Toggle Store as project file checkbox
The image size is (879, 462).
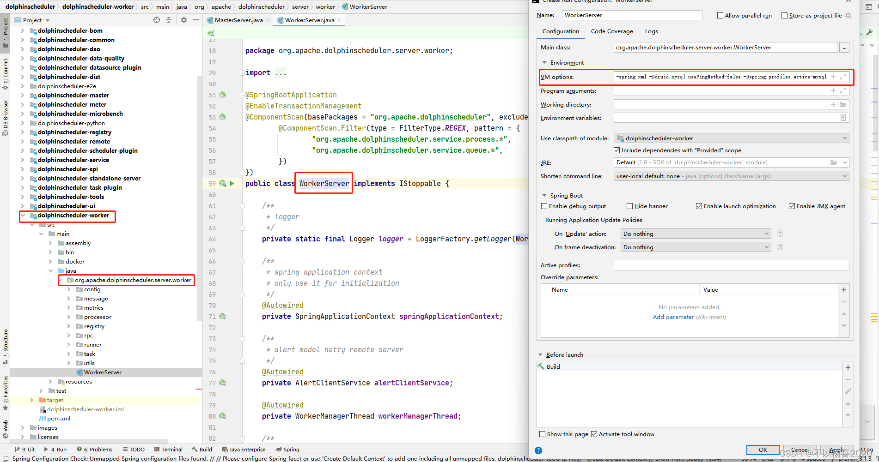coord(784,15)
